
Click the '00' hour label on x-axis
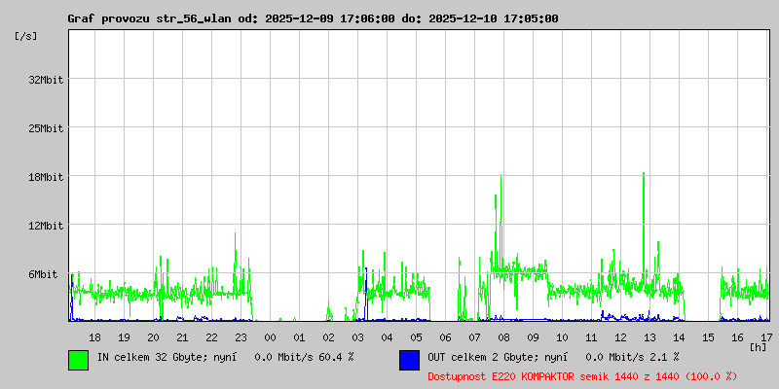click(271, 337)
